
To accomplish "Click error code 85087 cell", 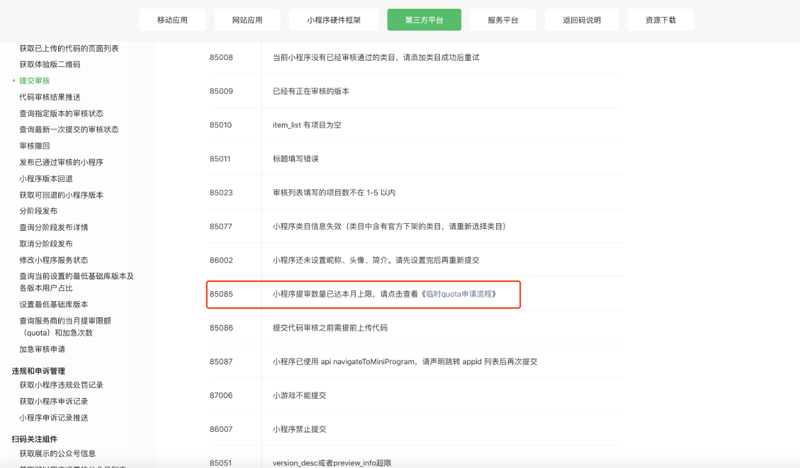I will [221, 361].
